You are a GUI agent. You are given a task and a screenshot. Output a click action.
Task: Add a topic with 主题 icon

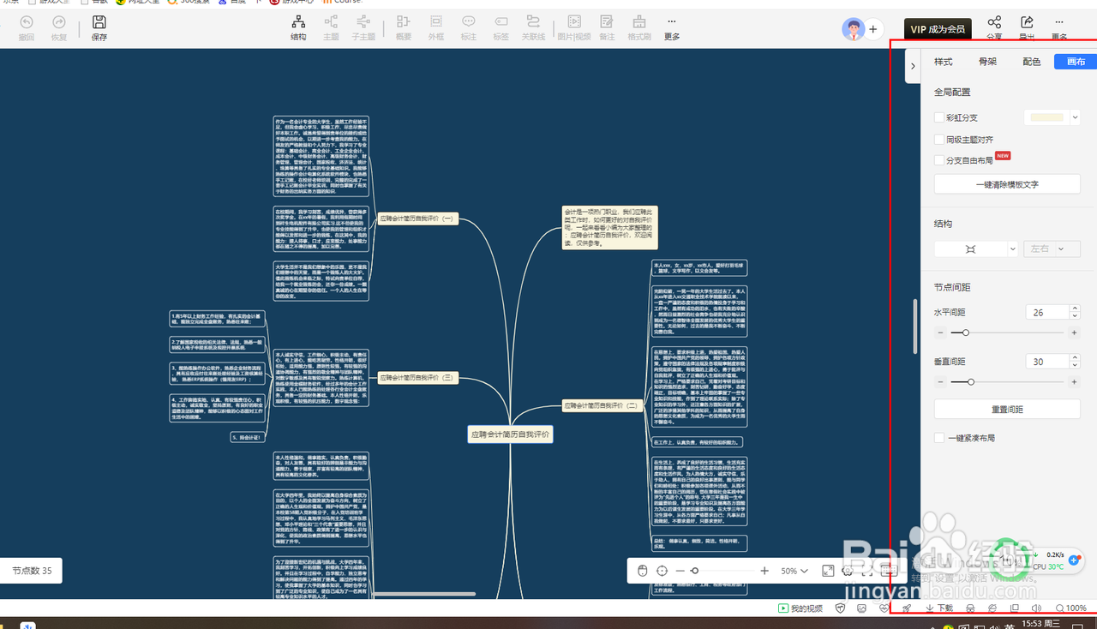click(331, 22)
